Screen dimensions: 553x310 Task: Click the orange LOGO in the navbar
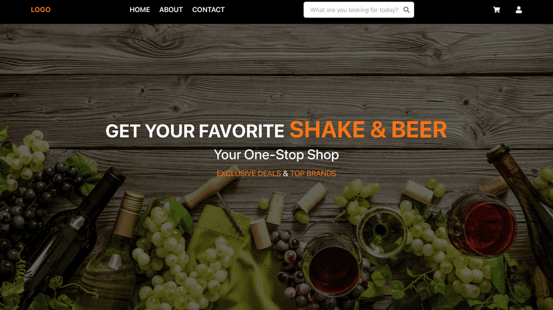(x=41, y=10)
